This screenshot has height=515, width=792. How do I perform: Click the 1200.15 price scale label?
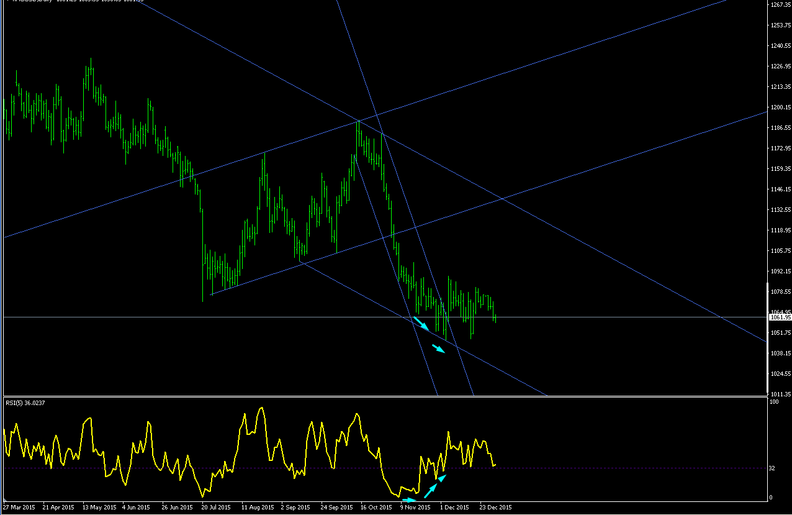pyautogui.click(x=780, y=107)
